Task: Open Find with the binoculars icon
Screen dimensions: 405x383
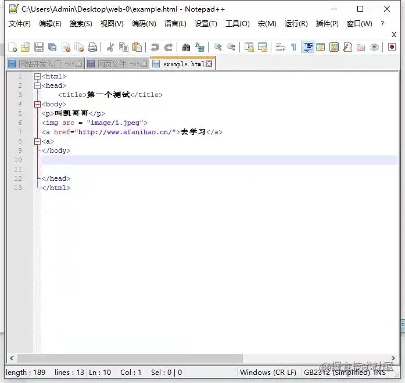Action: click(x=186, y=47)
